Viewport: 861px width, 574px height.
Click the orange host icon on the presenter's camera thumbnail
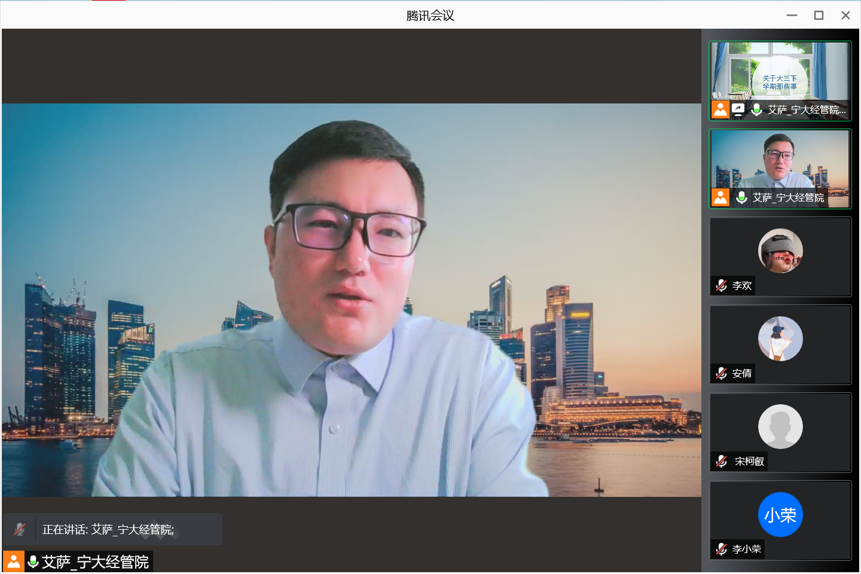[720, 197]
